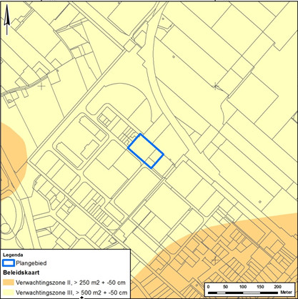Click the '0' scale bar label
This screenshot has width=298, height=299.
coord(209,287)
